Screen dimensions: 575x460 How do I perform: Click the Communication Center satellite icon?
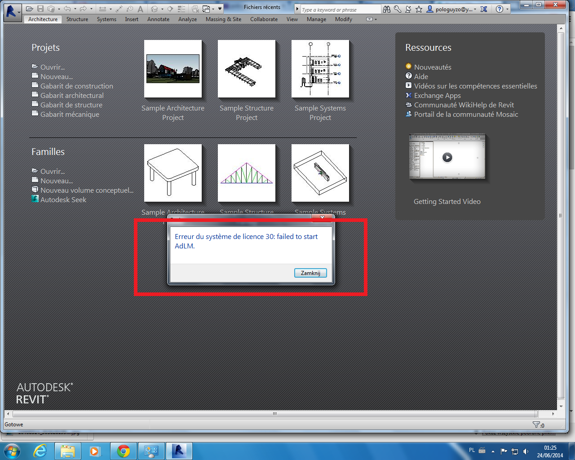click(x=408, y=9)
